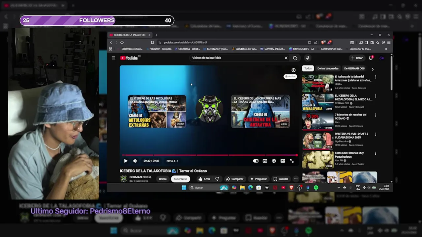Screen dimensions: 422x237
Task: Click the Ocultar end-screen button
Action: 290,76
